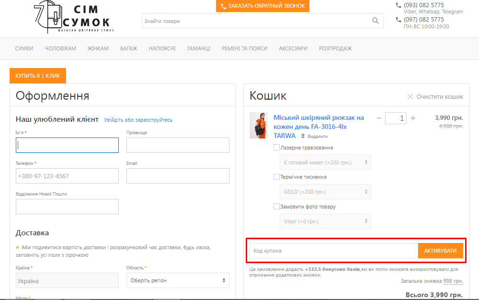Click the phone icon beside (093) 082 5775
Image resolution: width=479 pixels, height=300 pixels.
click(398, 5)
